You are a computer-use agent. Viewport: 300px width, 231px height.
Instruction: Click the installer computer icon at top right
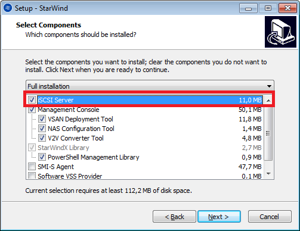(x=280, y=32)
